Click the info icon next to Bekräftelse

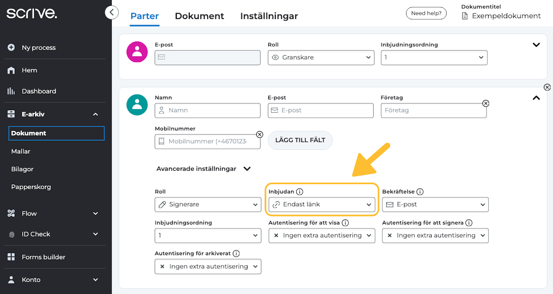(x=420, y=192)
